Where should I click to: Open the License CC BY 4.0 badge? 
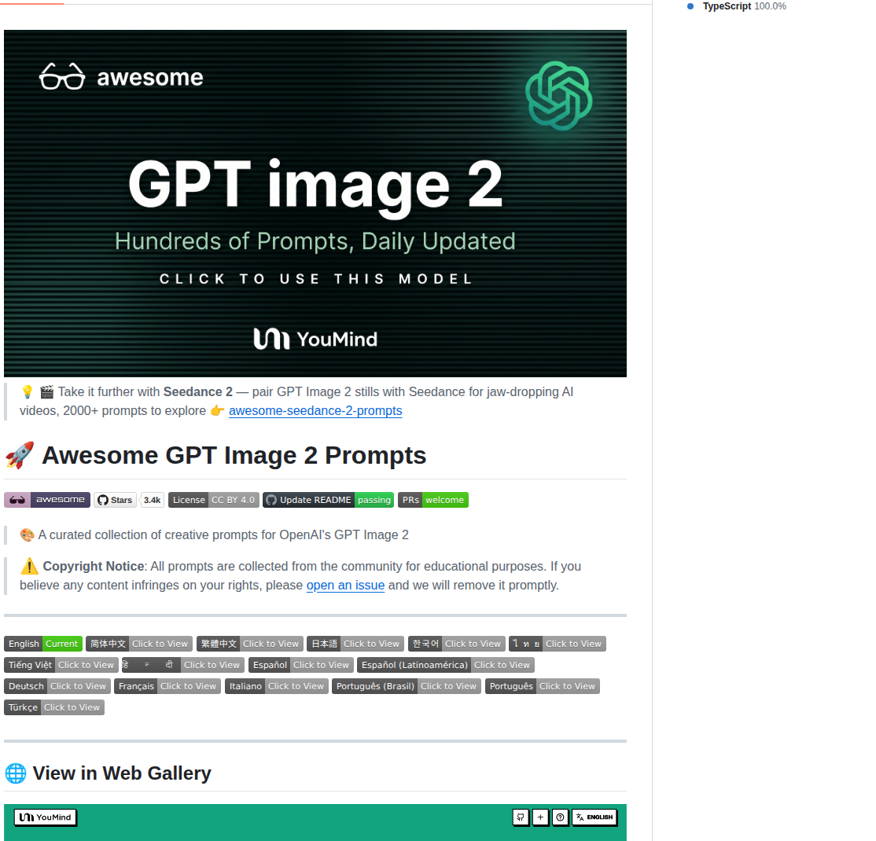click(x=213, y=500)
